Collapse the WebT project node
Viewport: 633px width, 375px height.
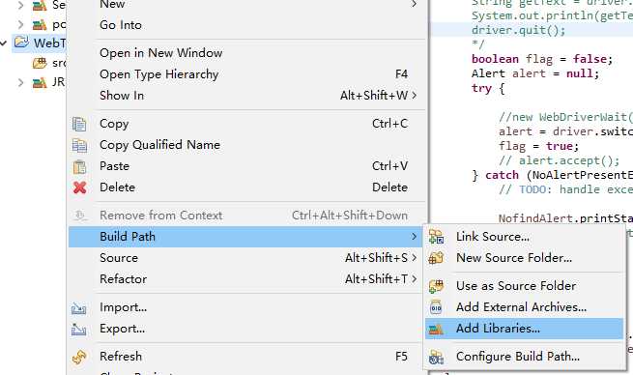pos(4,43)
